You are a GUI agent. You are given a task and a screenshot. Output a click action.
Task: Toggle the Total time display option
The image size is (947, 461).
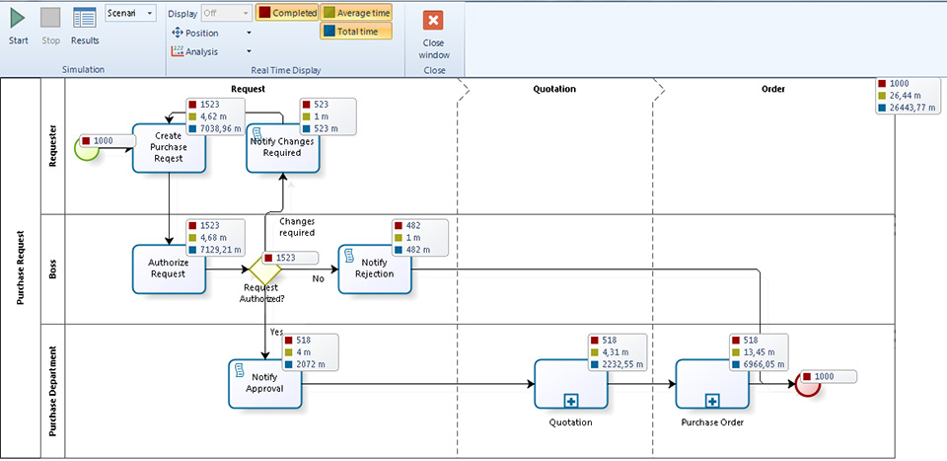(x=356, y=32)
